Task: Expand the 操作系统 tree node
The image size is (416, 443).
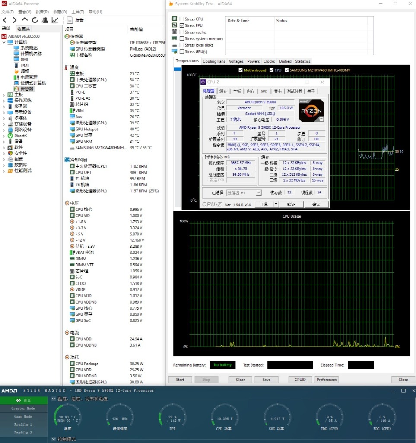Action: 4,101
